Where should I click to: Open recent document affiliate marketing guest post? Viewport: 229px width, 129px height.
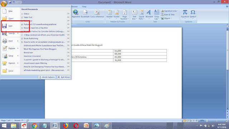44,70
